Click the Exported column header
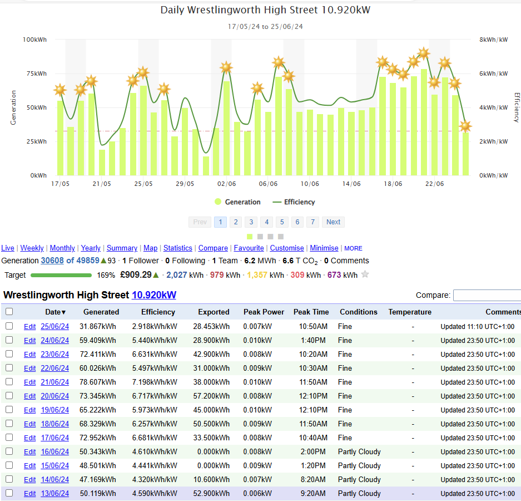This screenshot has width=521, height=501. (x=214, y=312)
